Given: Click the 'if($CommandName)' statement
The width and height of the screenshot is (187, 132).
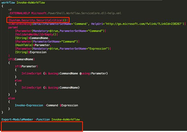Looking at the screenshot, I should point(21,59).
